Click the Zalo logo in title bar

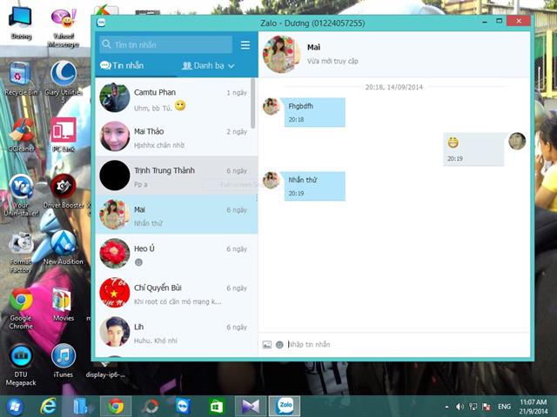pyautogui.click(x=102, y=23)
